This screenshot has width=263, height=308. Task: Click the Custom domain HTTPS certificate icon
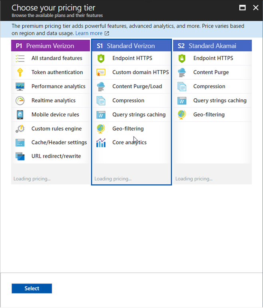pos(101,72)
